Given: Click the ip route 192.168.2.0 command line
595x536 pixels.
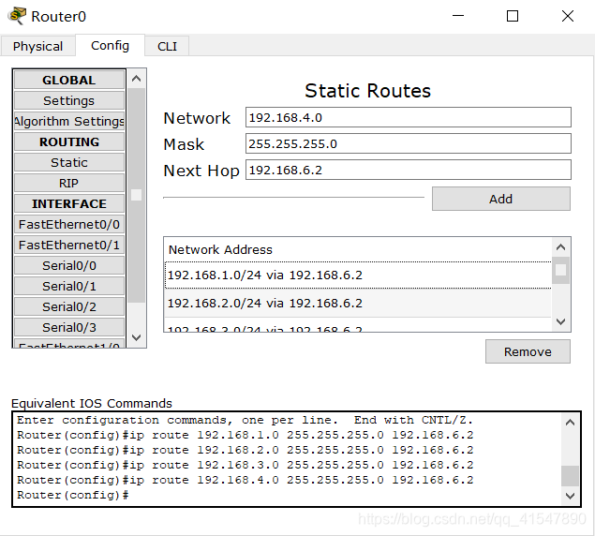Looking at the screenshot, I should point(245,450).
